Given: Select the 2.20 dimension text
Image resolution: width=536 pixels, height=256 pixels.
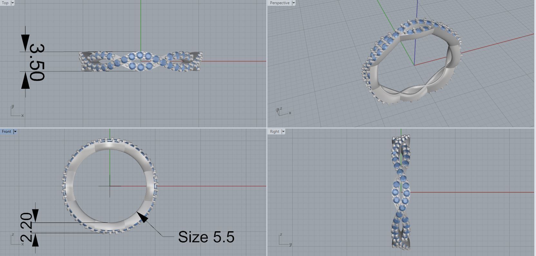Looking at the screenshot, I should pyautogui.click(x=26, y=227).
